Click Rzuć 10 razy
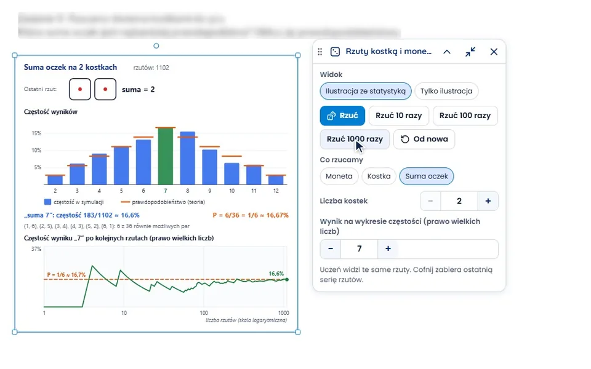The width and height of the screenshot is (591, 369). (399, 116)
